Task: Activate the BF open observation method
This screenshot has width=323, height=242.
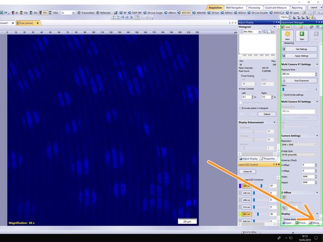Action: [292, 13]
